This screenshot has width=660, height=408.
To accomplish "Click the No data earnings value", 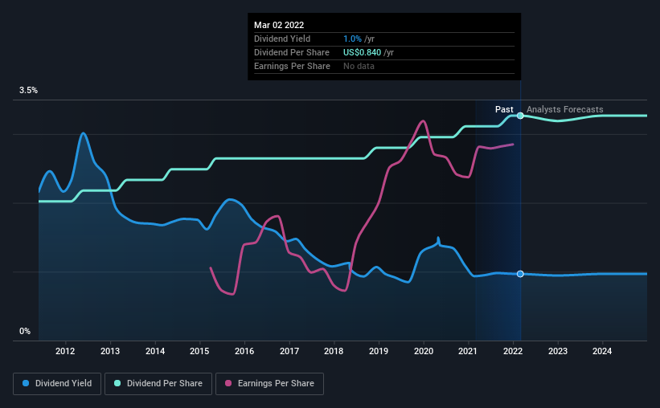I will pos(359,66).
